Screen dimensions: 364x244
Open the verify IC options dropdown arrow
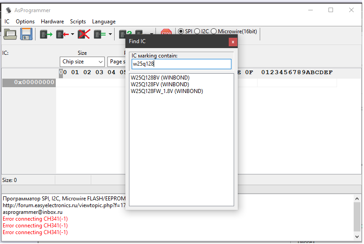[x=110, y=34]
